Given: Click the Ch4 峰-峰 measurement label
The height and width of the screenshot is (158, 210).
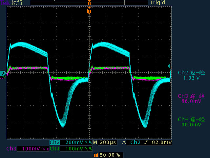Looking at the screenshot, I should tap(191, 119).
